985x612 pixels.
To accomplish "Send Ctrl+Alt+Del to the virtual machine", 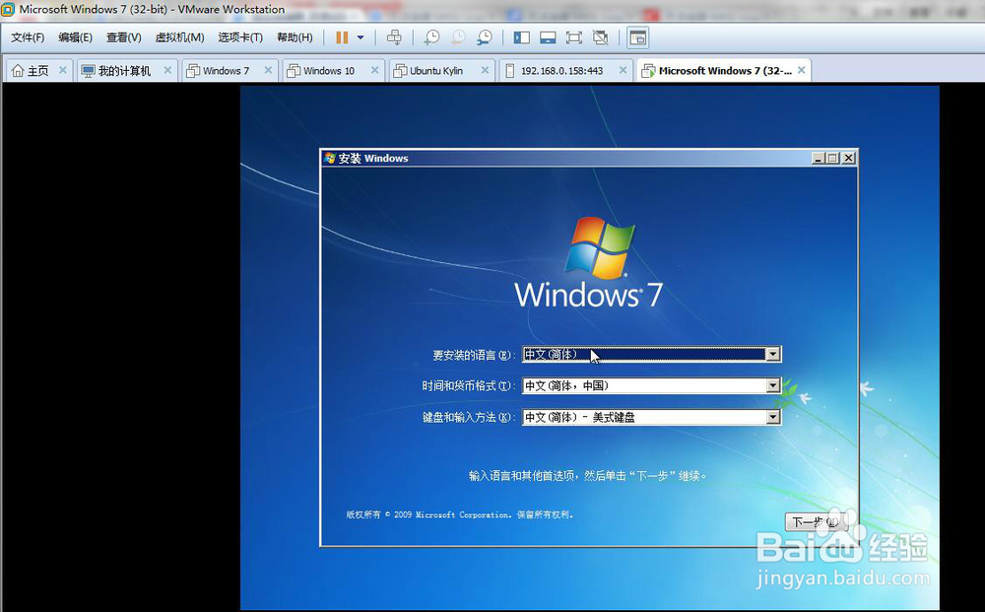I will click(394, 37).
